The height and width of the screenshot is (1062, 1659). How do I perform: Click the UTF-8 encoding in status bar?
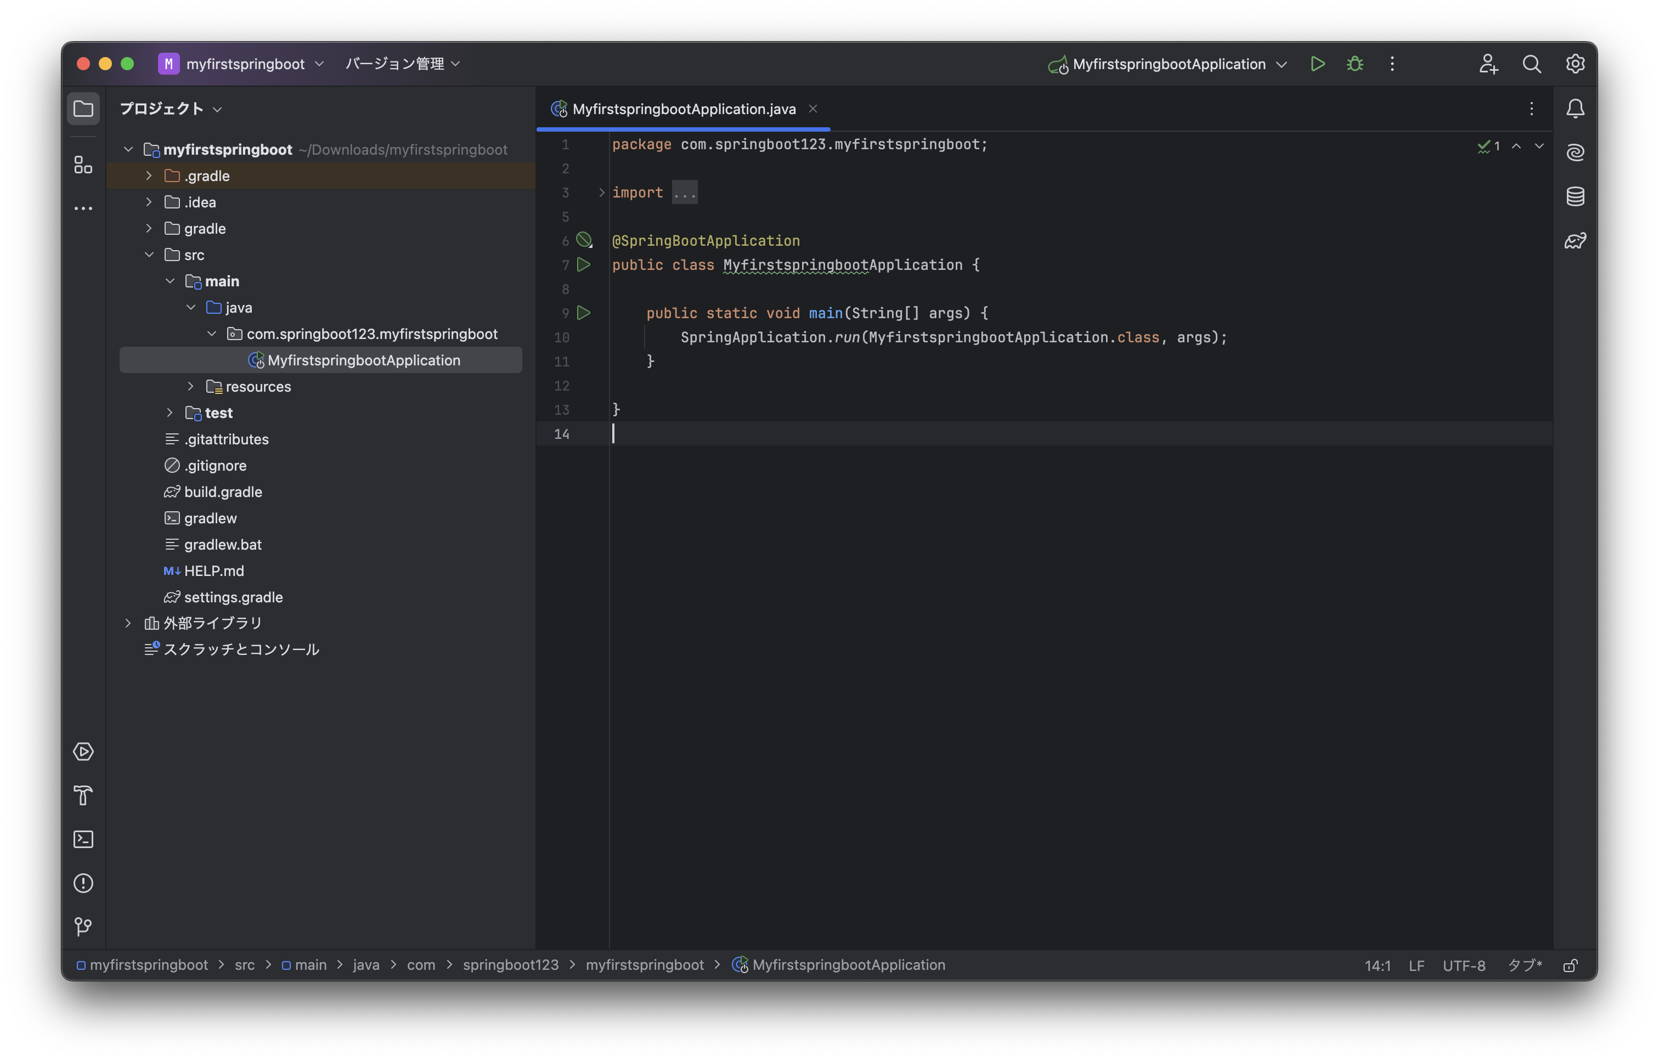(x=1463, y=965)
